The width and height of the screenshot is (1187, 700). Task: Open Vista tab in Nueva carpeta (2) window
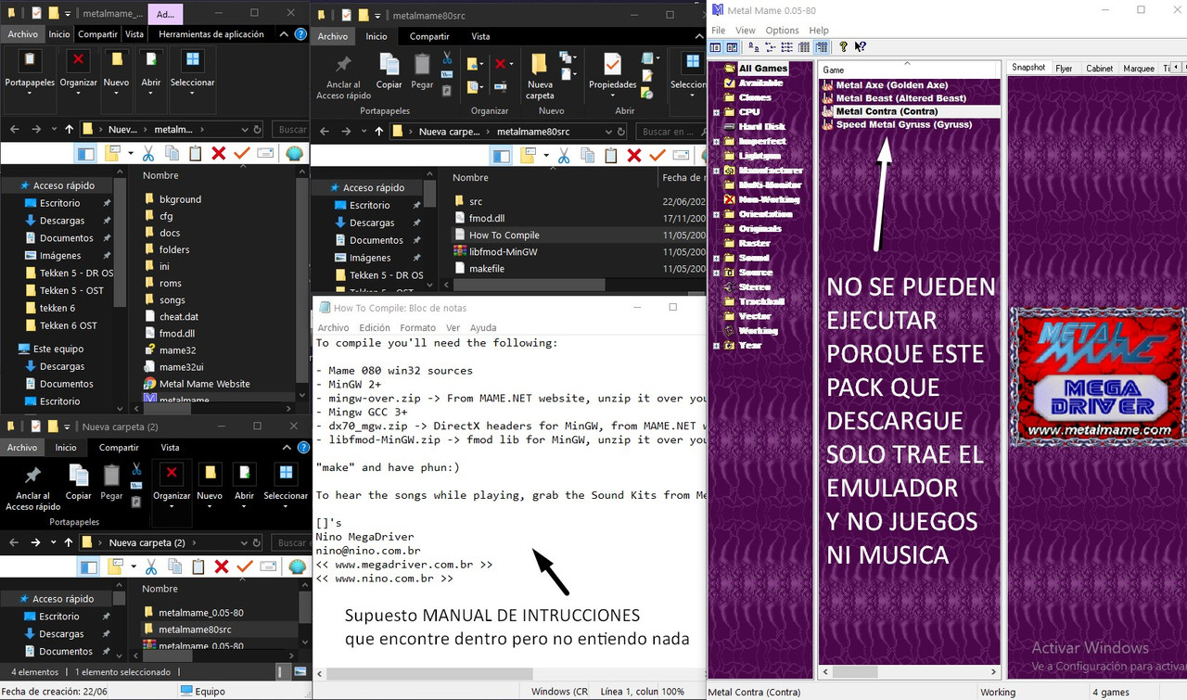point(170,447)
